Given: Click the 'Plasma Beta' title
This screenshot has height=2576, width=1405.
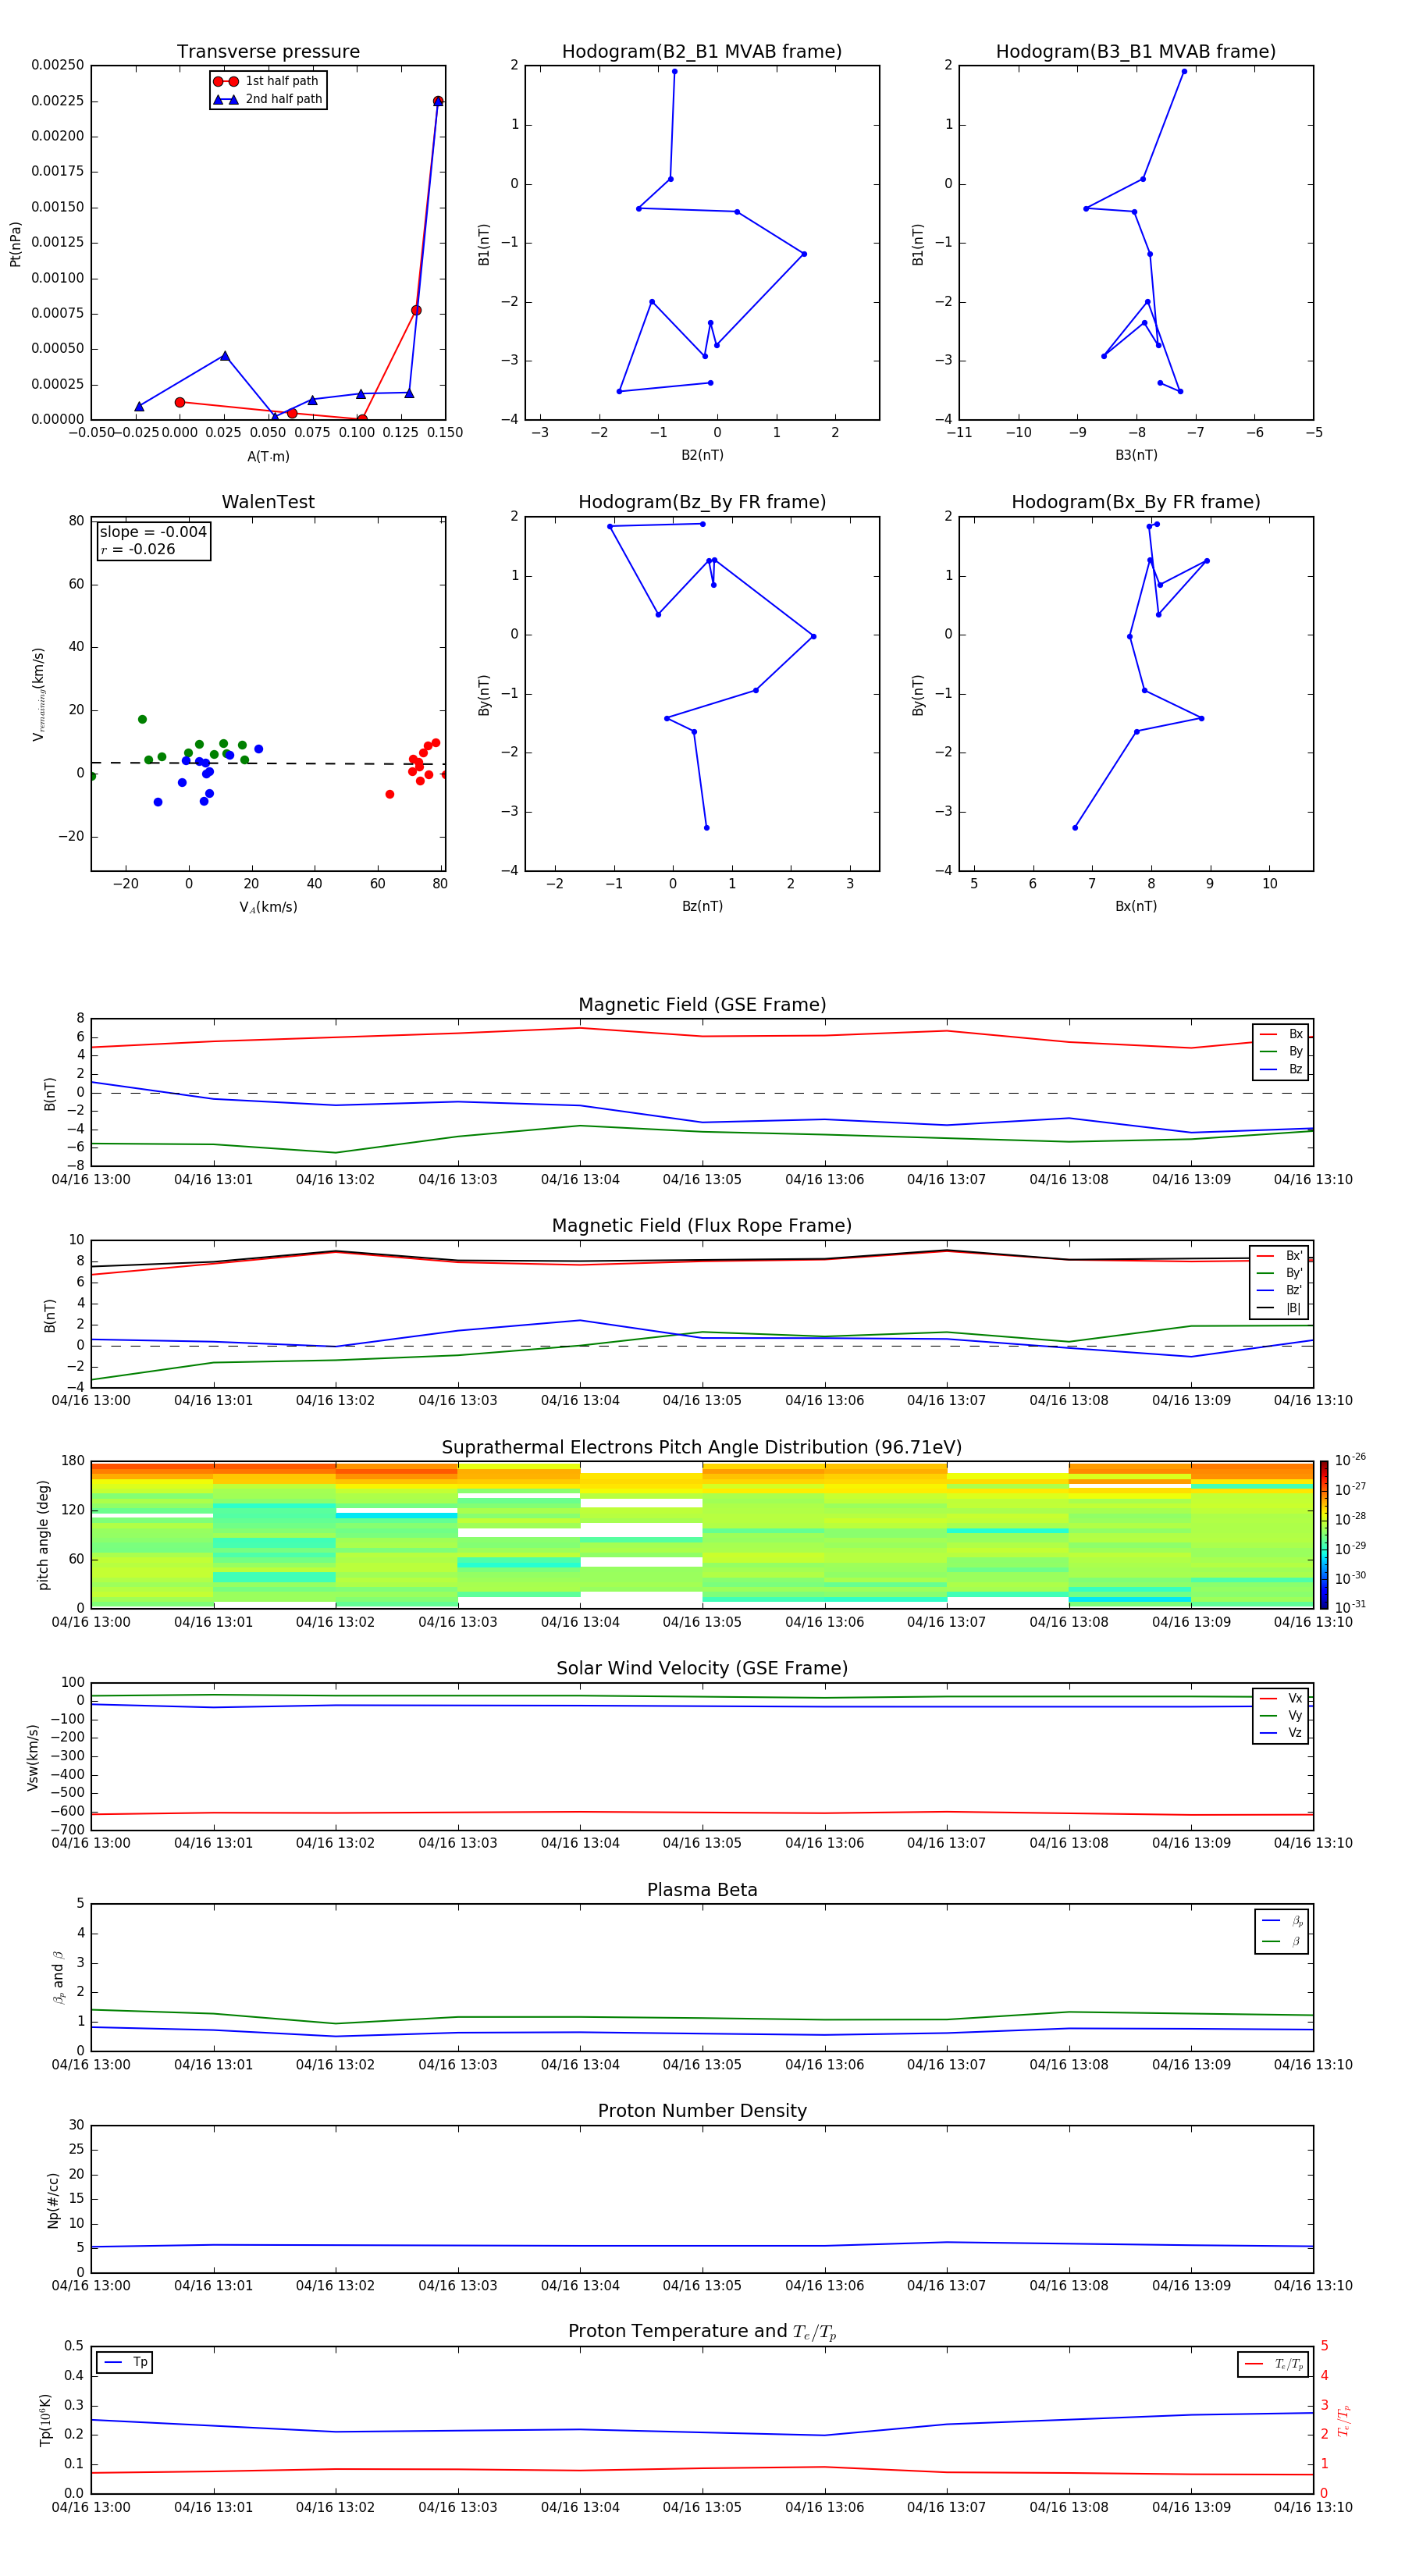Looking at the screenshot, I should [702, 1890].
